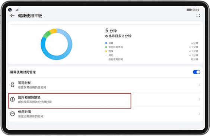Select the green 华为应用市场 legend dot
The width and height of the screenshot is (210, 136).
point(106,47)
